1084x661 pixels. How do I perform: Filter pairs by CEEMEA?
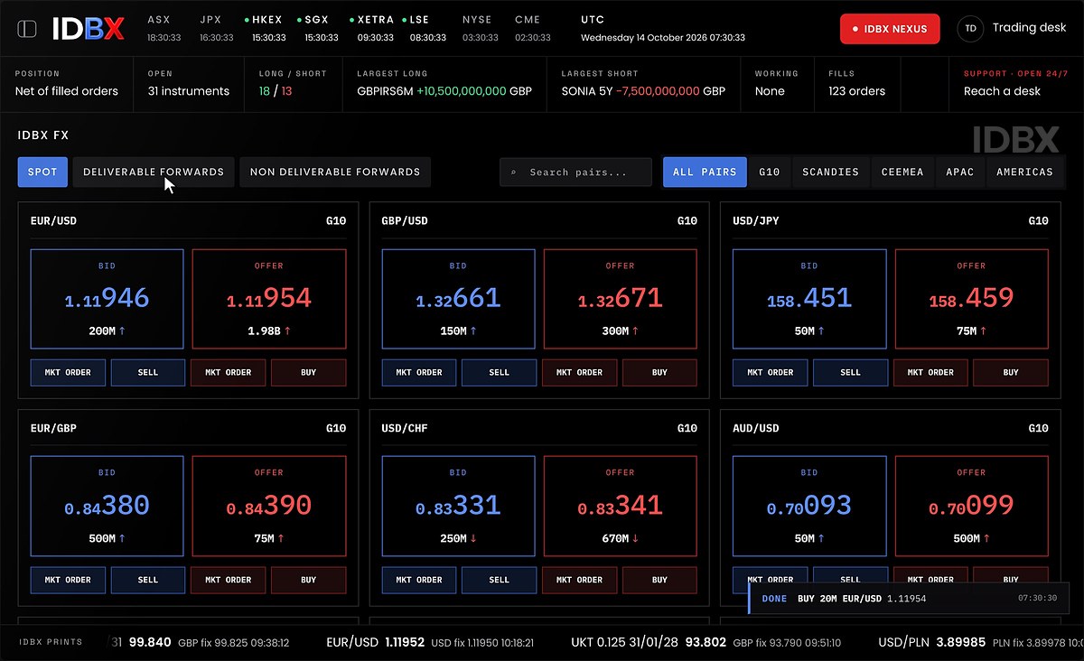coord(902,172)
